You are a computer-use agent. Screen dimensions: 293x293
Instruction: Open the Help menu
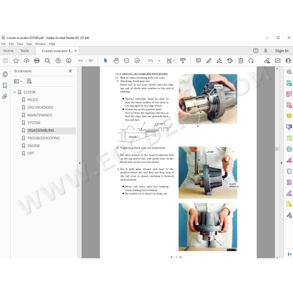click(52, 44)
